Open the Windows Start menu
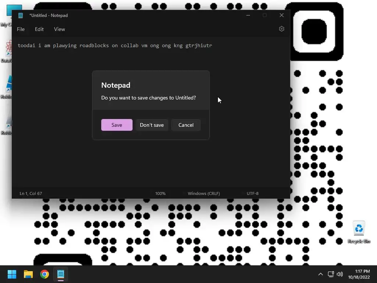The width and height of the screenshot is (377, 283). click(x=12, y=274)
